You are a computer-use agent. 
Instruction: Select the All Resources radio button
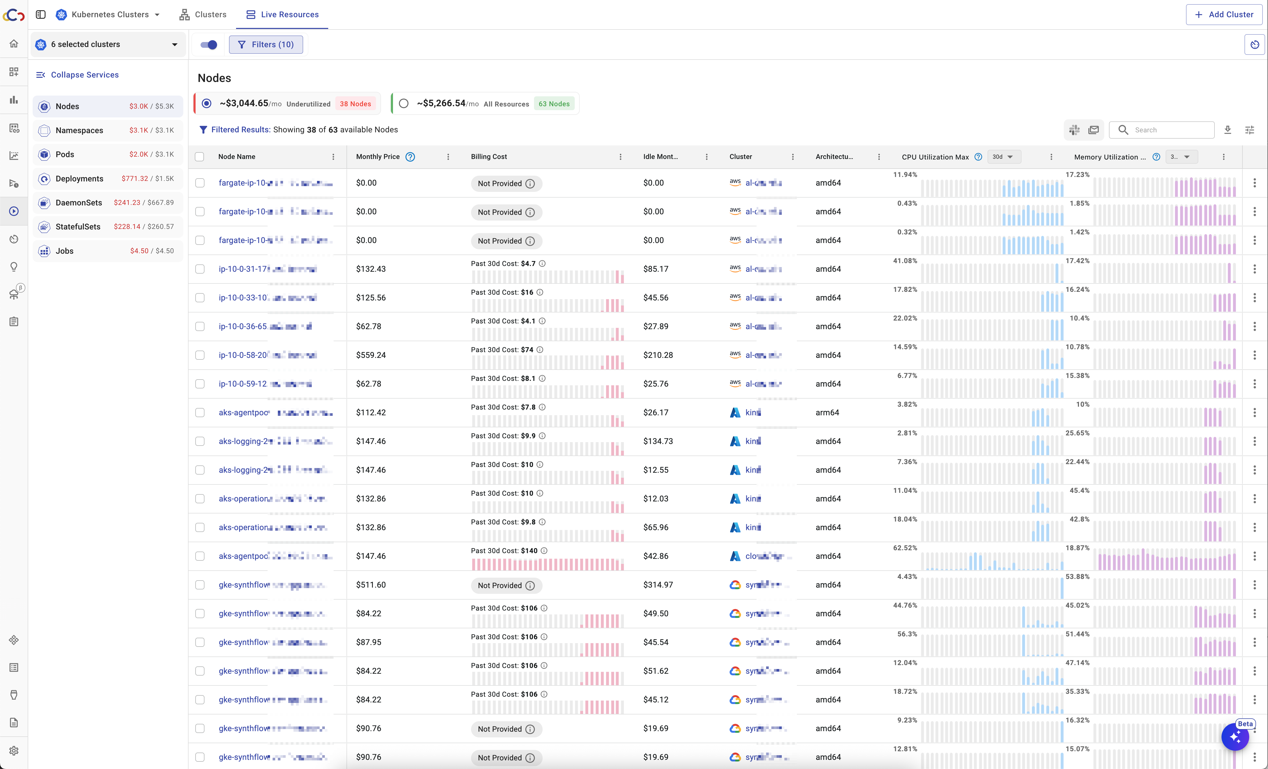click(x=404, y=104)
